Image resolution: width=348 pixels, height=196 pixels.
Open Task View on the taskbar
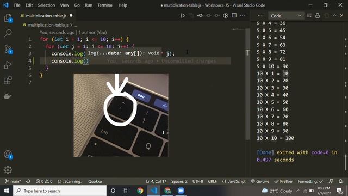[x=126, y=191]
